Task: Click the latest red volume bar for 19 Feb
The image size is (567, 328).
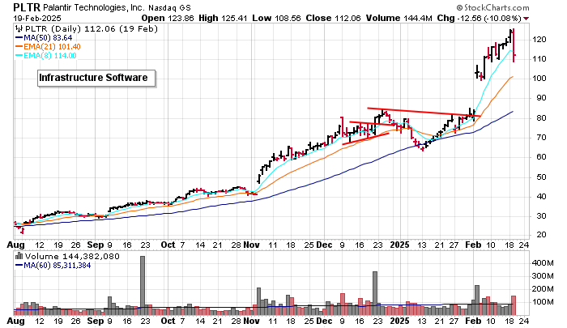Action: [514, 305]
